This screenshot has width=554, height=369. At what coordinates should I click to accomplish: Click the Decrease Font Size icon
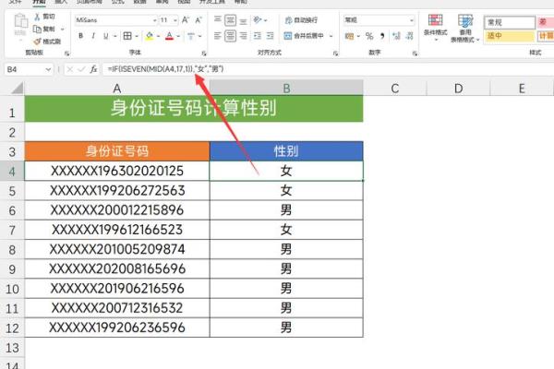tap(199, 20)
